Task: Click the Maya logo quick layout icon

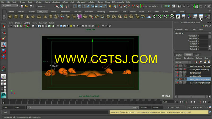Action: (x=4, y=95)
